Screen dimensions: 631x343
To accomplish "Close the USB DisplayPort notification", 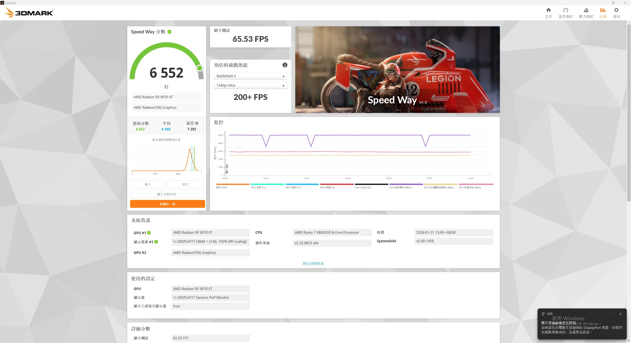I will (x=620, y=314).
